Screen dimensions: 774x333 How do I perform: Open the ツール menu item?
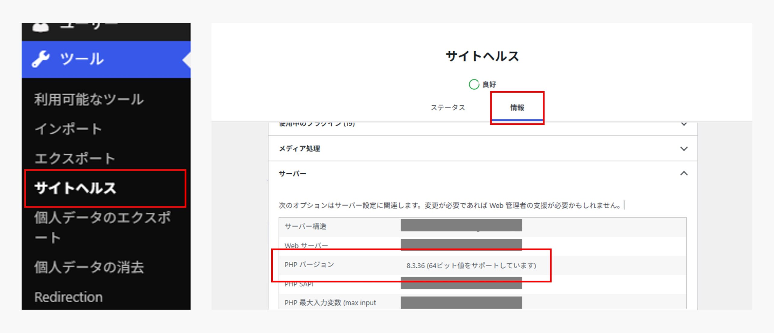pos(106,60)
